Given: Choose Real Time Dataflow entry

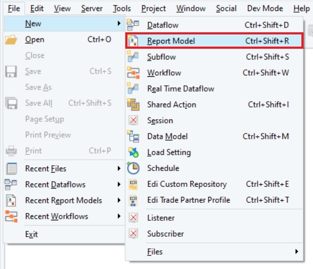Looking at the screenshot, I should point(214,88).
